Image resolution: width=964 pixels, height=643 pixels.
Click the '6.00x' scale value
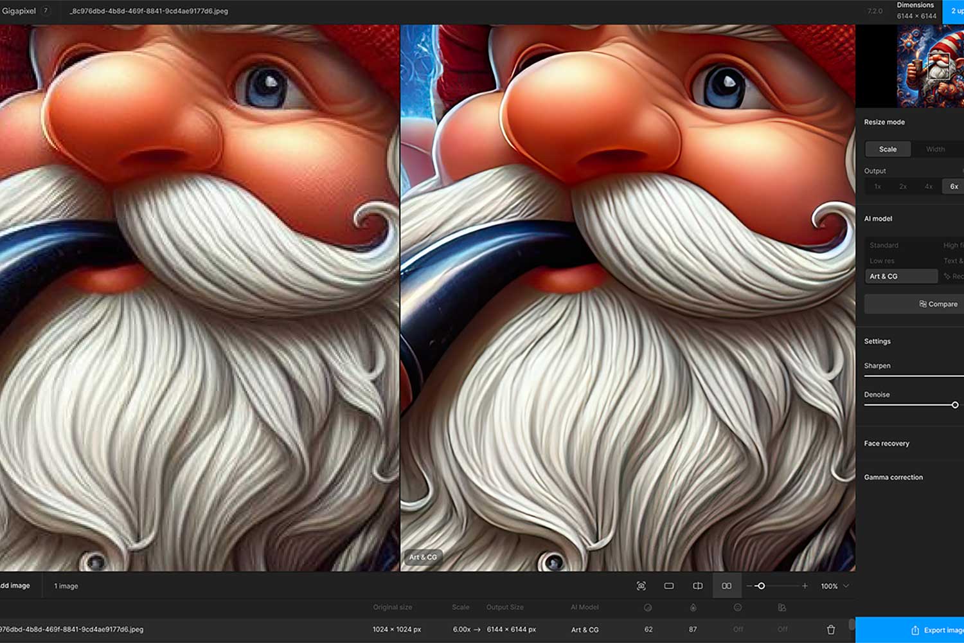(x=461, y=629)
